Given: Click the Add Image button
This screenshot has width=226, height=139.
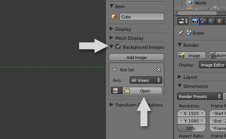Looking at the screenshot, I should [x=136, y=57].
